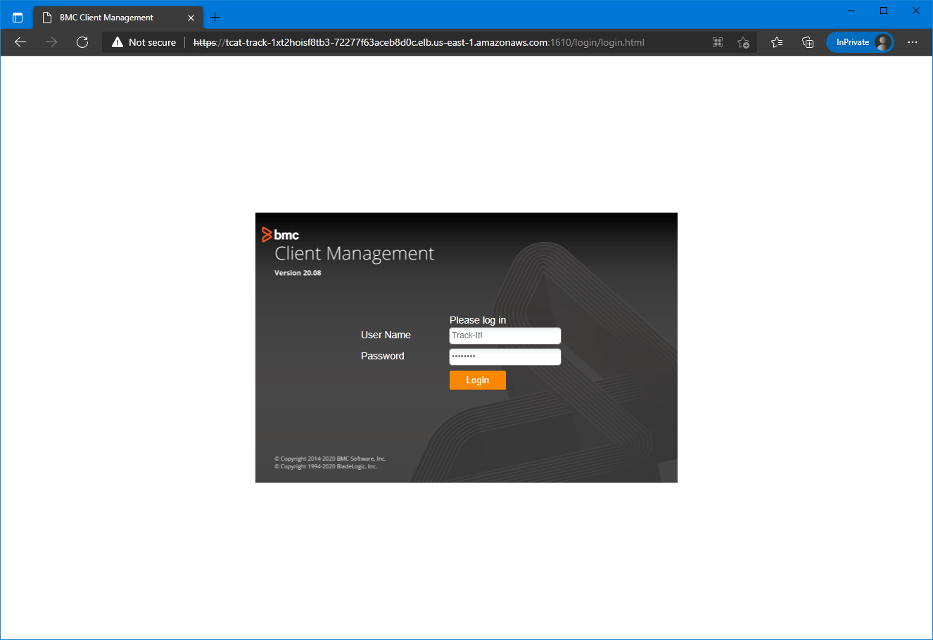The height and width of the screenshot is (640, 933).
Task: Add this page to favorites star icon
Action: coord(743,42)
